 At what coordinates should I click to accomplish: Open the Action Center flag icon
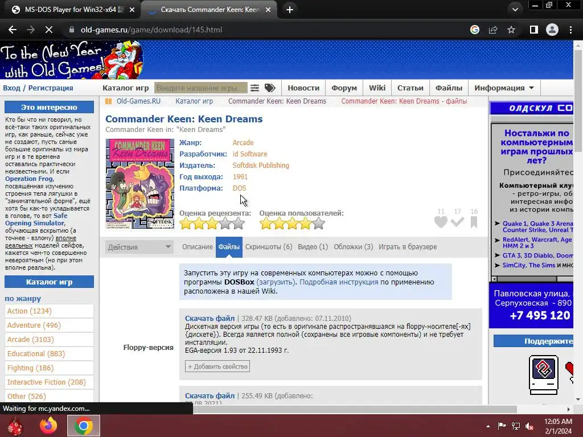(502, 426)
